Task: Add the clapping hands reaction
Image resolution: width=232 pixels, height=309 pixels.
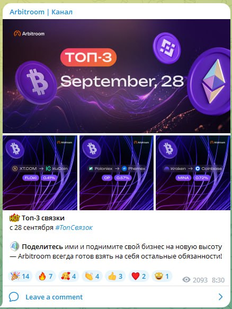Action: pos(92,276)
